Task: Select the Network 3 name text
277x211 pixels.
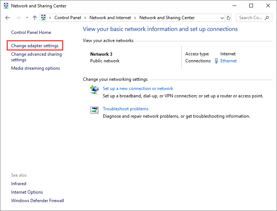Action: [101, 54]
